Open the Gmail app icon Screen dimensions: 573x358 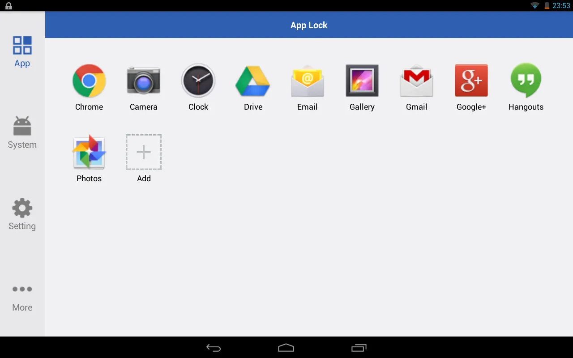(416, 81)
